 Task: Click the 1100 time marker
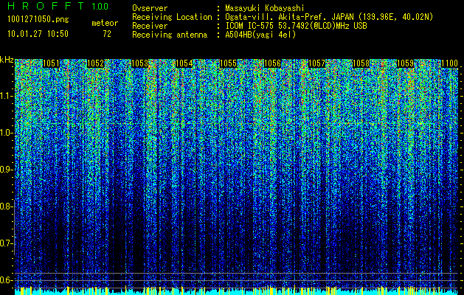[x=449, y=63]
